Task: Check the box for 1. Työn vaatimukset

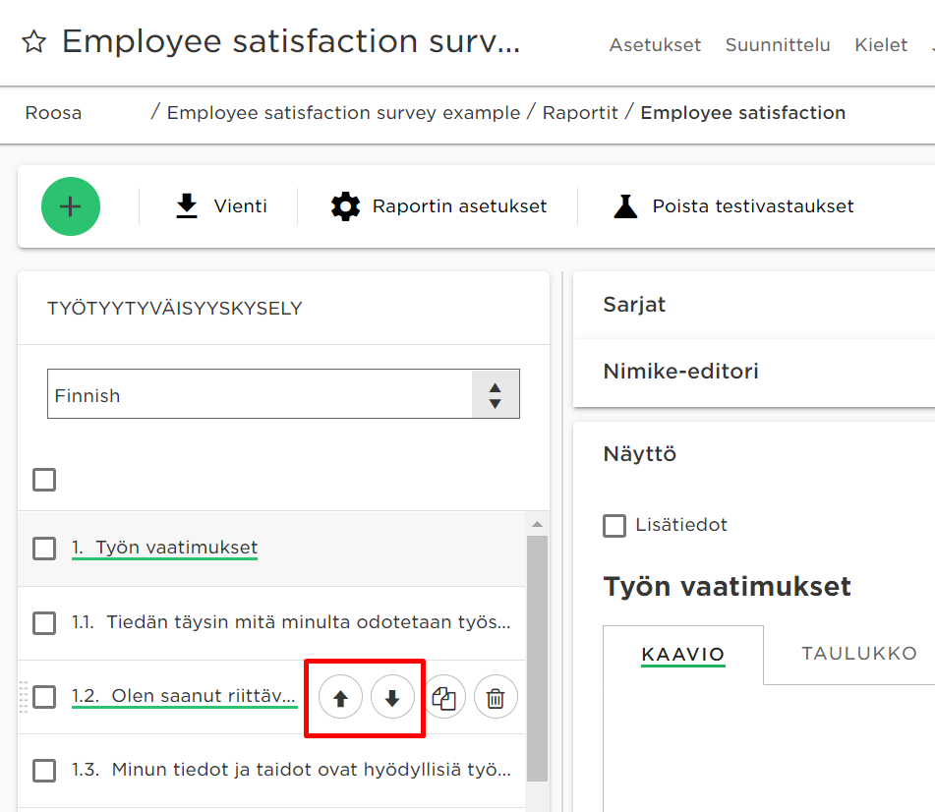Action: 44,548
